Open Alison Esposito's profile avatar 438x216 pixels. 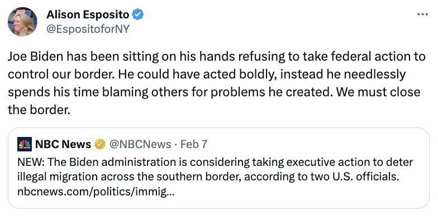[x=22, y=22]
